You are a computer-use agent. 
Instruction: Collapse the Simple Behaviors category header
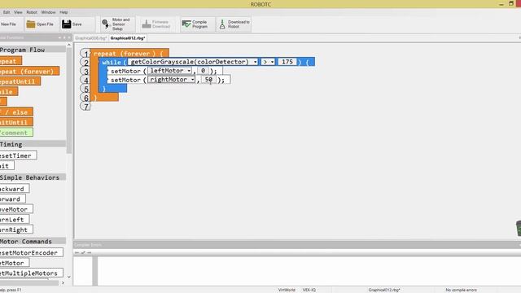[33, 177]
